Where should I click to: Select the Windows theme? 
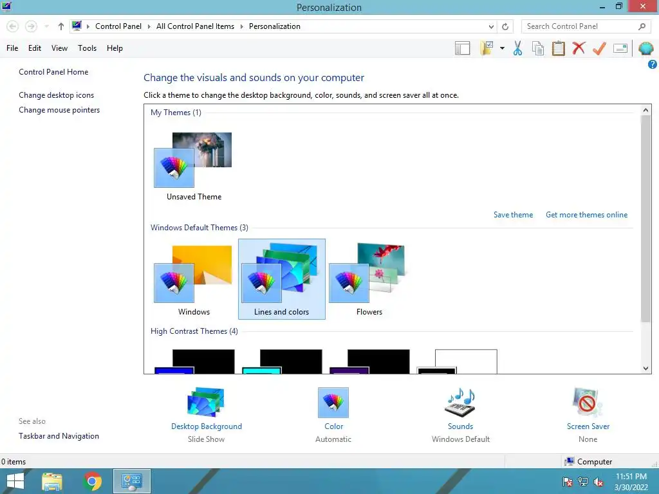coord(194,279)
